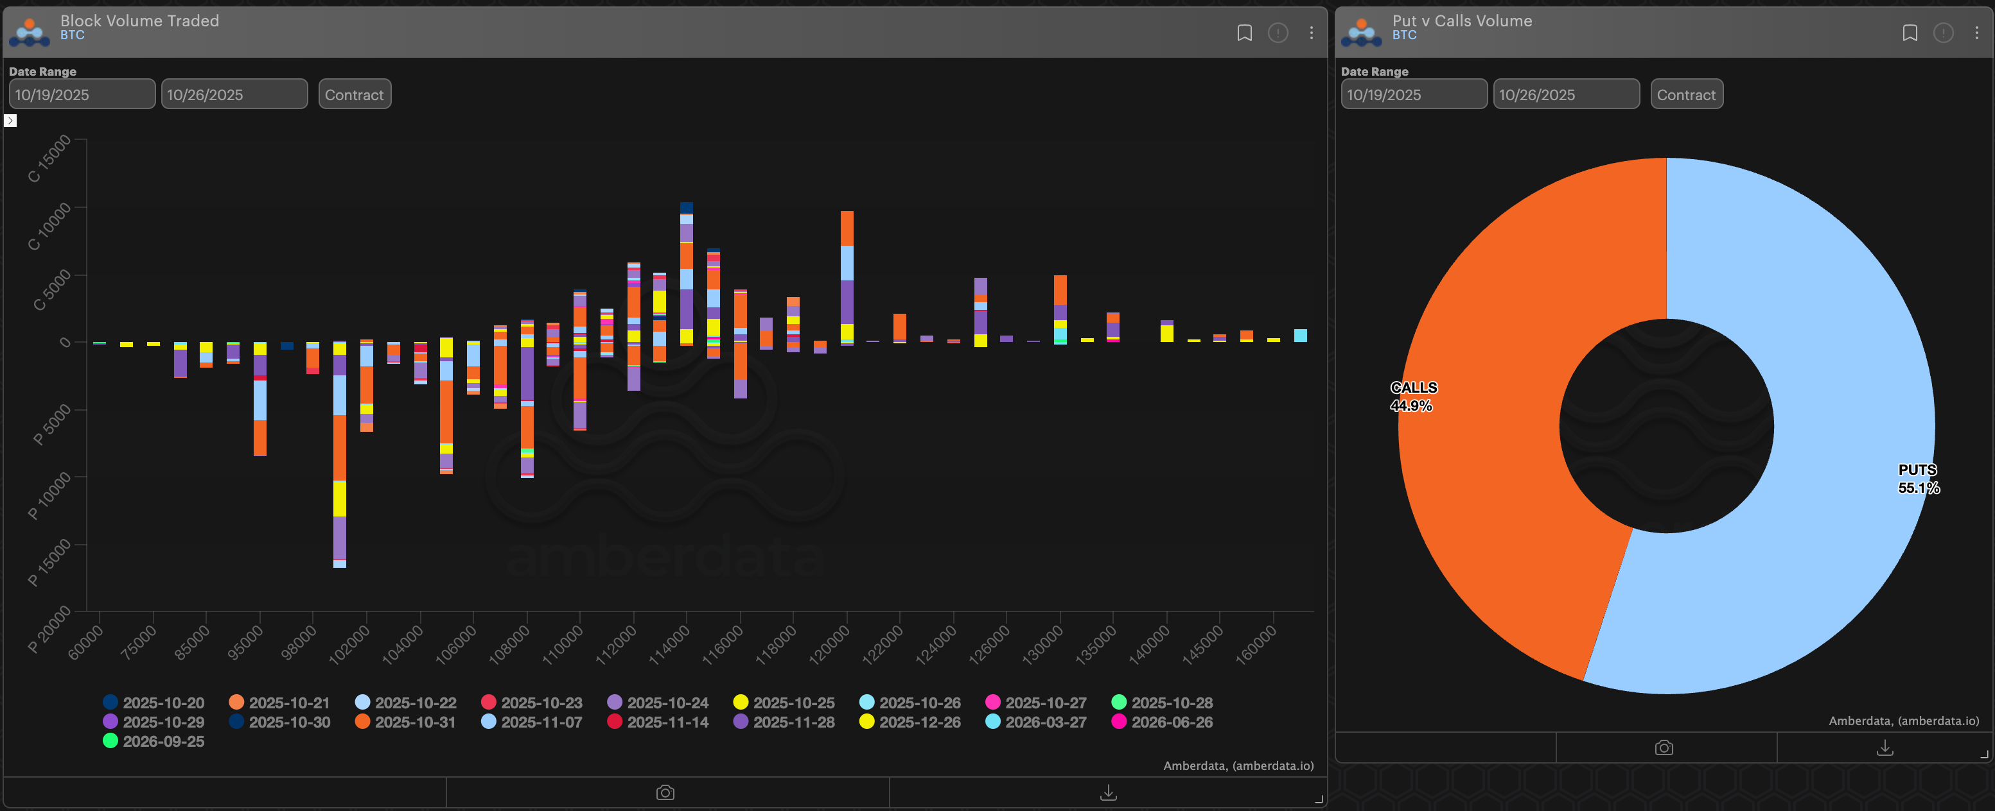This screenshot has width=1995, height=811.
Task: Open Contract selector on Block Volume panel
Action: 354,94
